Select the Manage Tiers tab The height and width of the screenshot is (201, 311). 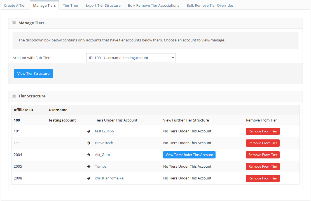45,5
